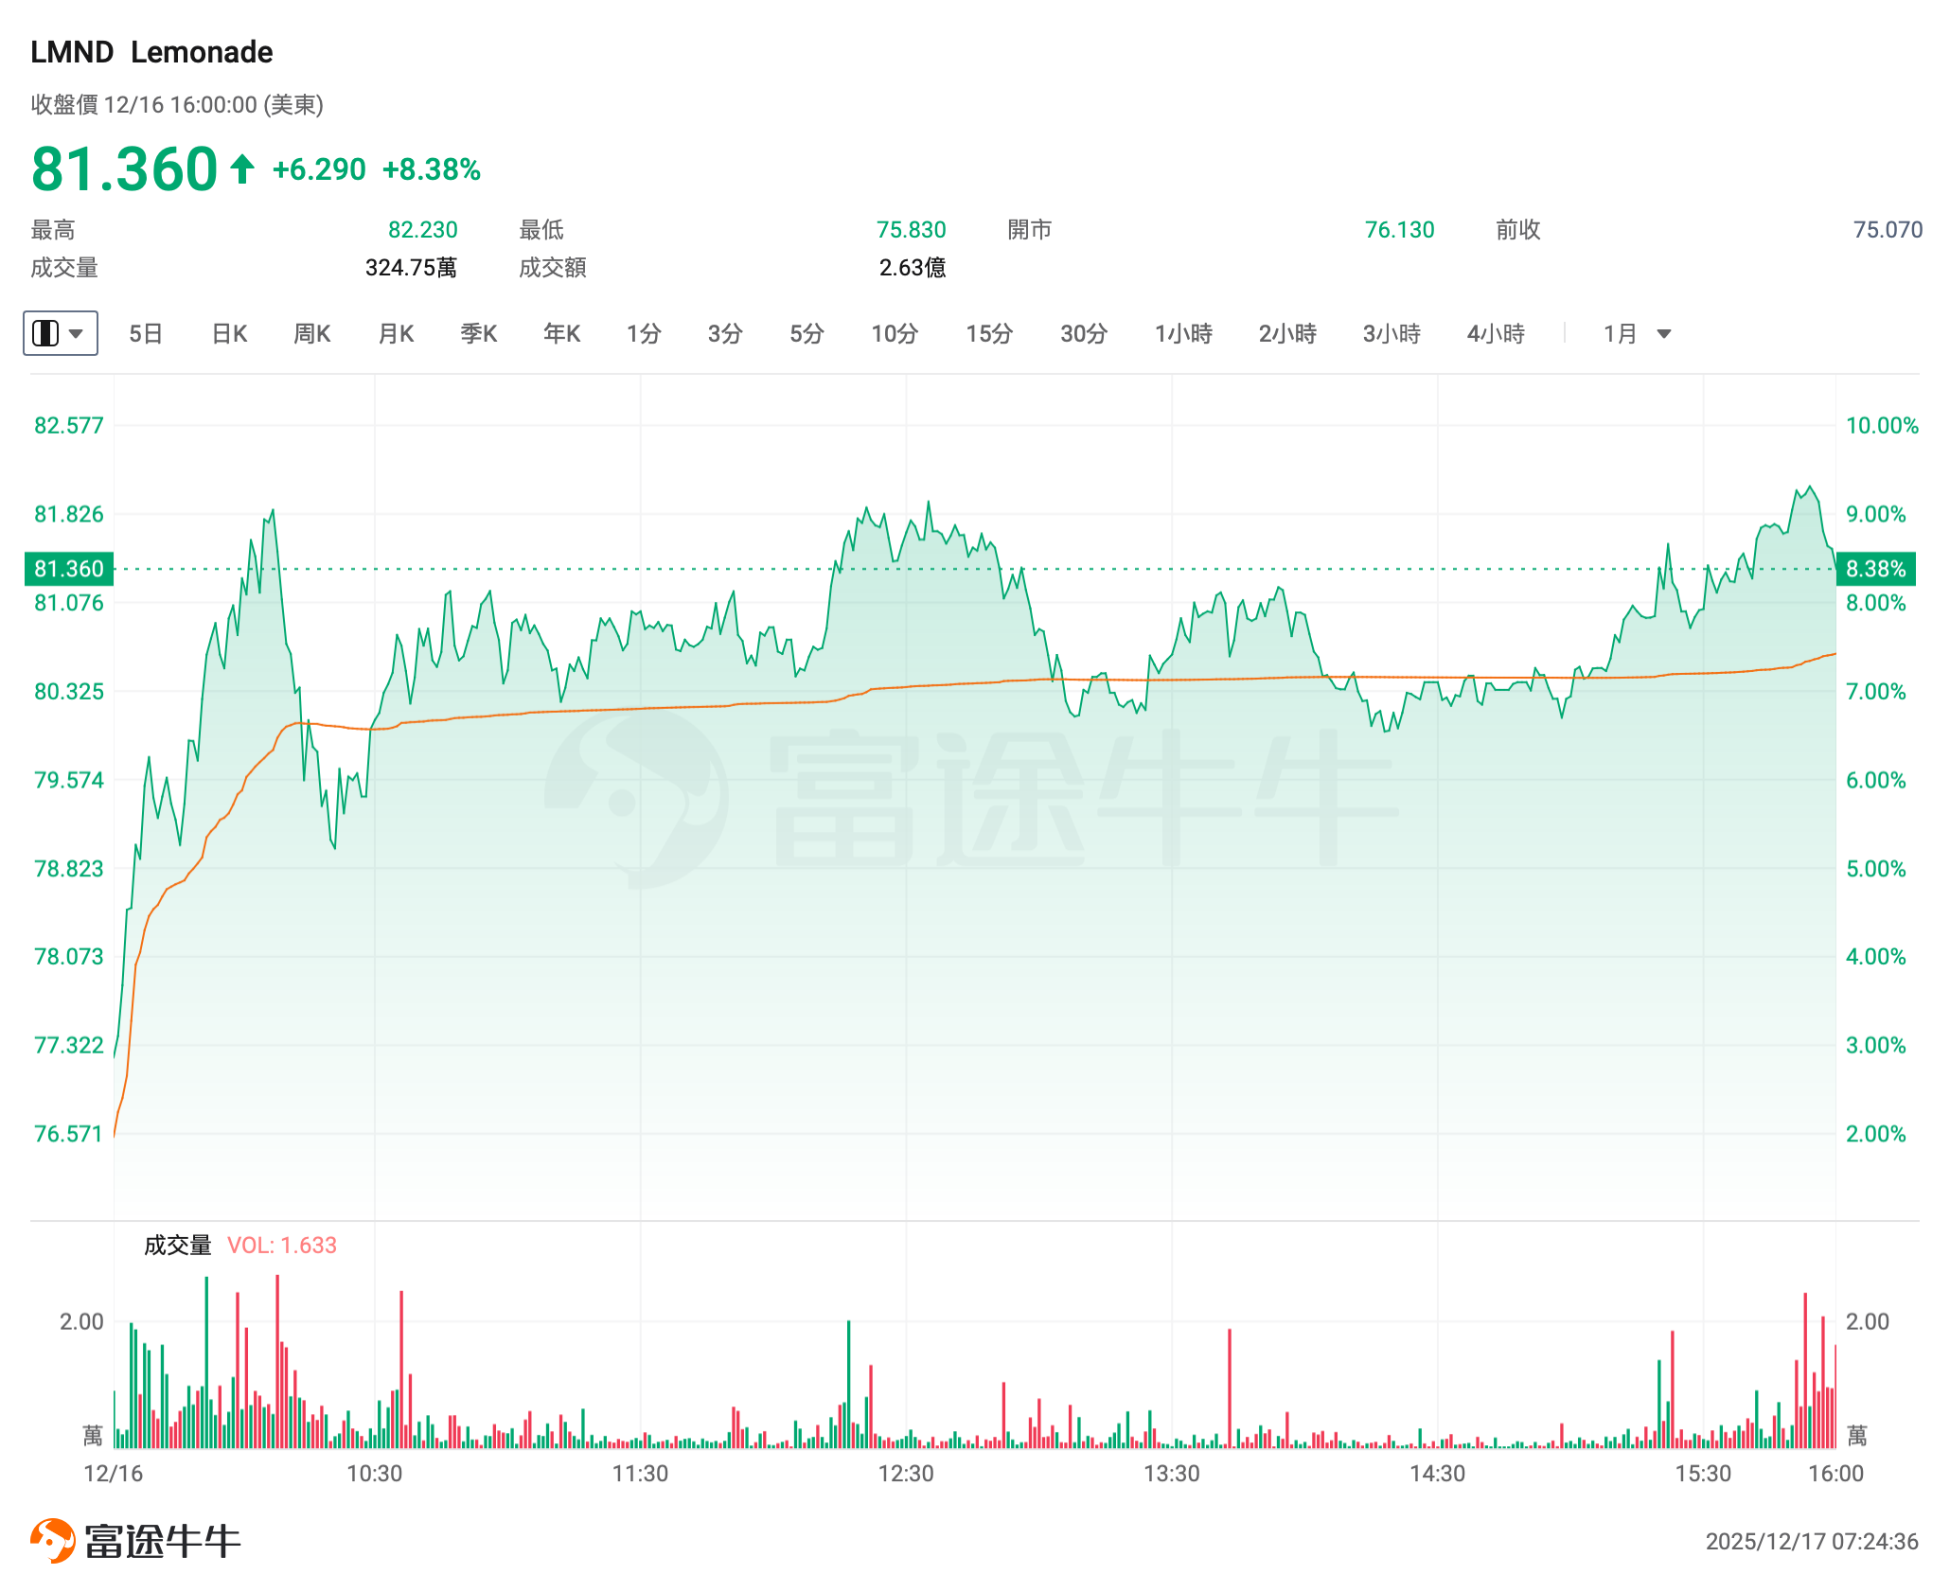Open the 月K monthly chart
1950x1592 pixels.
(x=396, y=333)
